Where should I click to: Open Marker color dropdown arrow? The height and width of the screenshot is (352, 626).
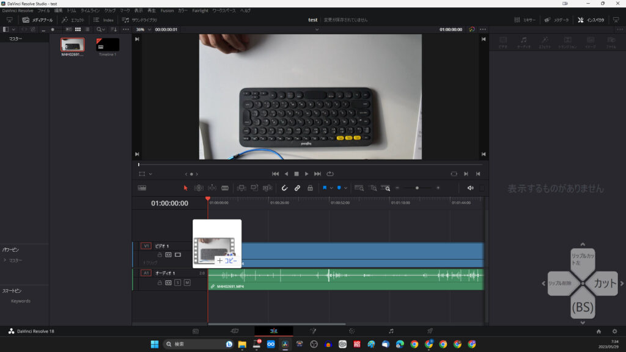point(346,188)
